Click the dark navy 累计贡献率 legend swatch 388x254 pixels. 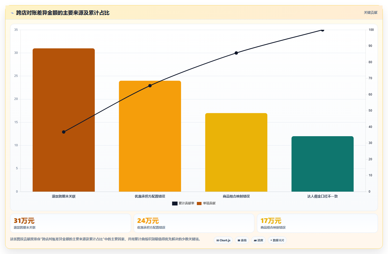(175, 204)
